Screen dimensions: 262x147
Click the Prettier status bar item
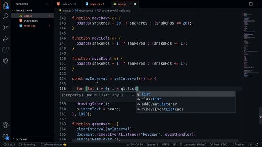click(x=238, y=145)
